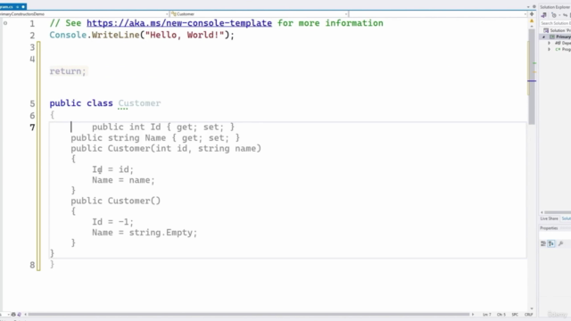This screenshot has height=321, width=571.
Task: Click the split editor window icon
Action: (x=532, y=14)
